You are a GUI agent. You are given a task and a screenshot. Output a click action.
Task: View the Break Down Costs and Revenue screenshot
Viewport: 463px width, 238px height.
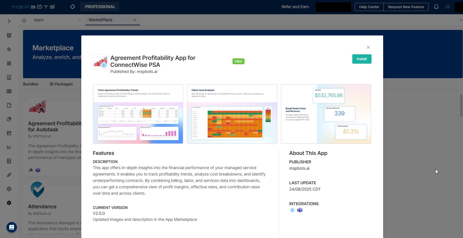(326, 114)
